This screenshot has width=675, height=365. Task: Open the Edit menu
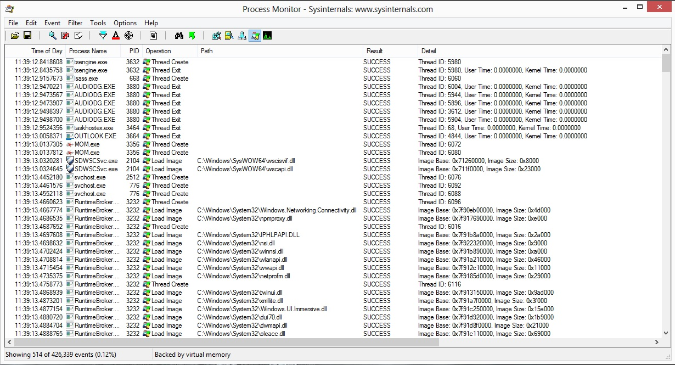point(31,23)
